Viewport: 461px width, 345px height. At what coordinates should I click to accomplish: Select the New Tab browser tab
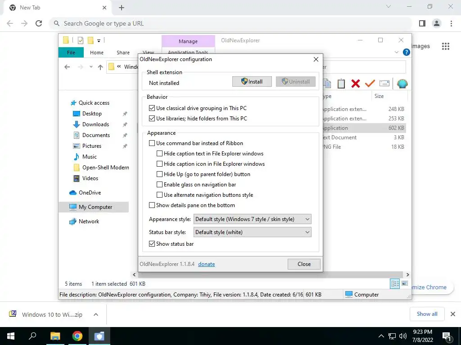[57, 8]
